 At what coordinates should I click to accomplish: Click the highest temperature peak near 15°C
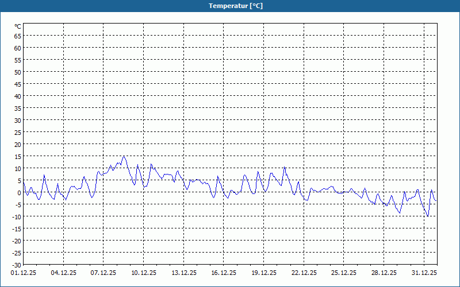pos(124,157)
